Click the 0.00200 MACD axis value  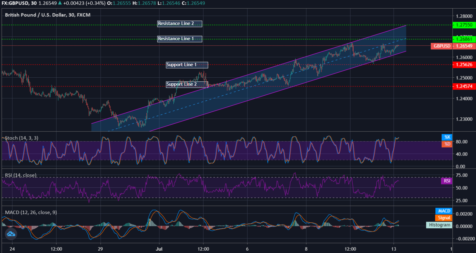tap(464, 214)
